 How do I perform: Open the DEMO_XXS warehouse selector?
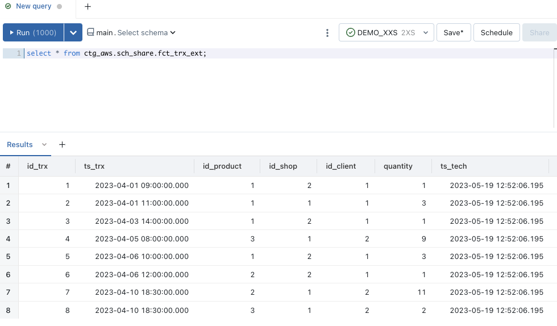click(386, 33)
